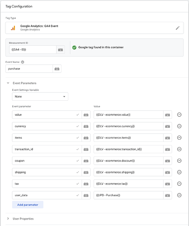189x226 pixels.
Task: Expand the User Properties section
Action: [x=8, y=219]
